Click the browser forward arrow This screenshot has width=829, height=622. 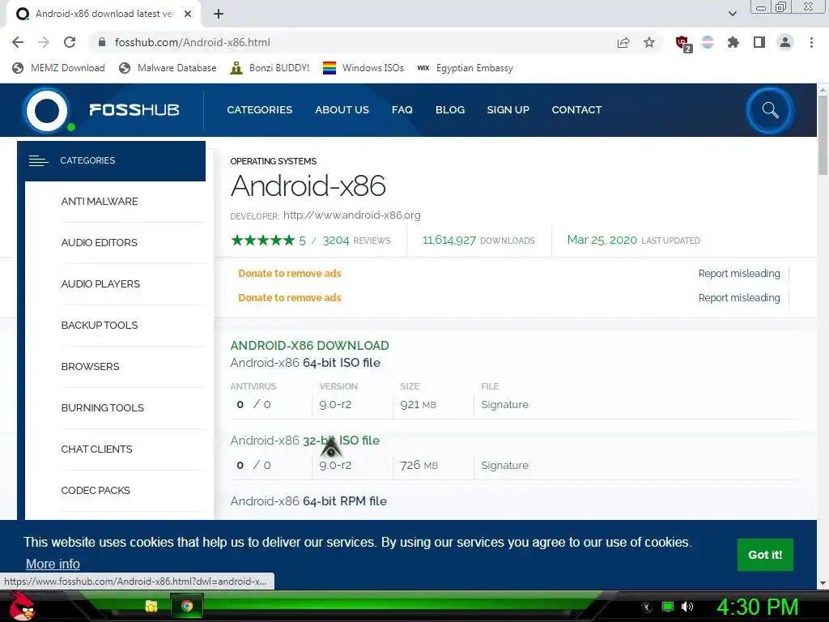pyautogui.click(x=44, y=42)
